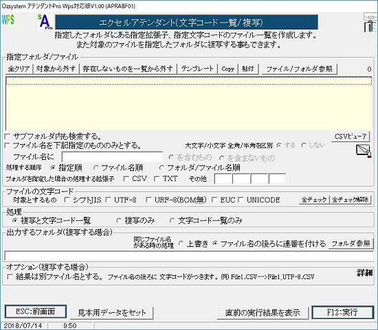Tick the UTF-8 character code checkbox
The image size is (378, 330).
tap(108, 200)
